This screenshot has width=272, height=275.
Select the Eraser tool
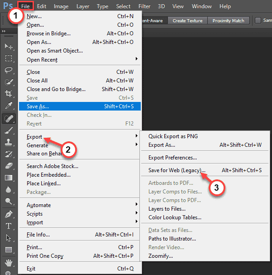(9, 166)
